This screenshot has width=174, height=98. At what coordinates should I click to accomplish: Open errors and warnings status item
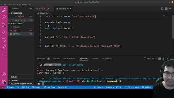pos(25,87)
